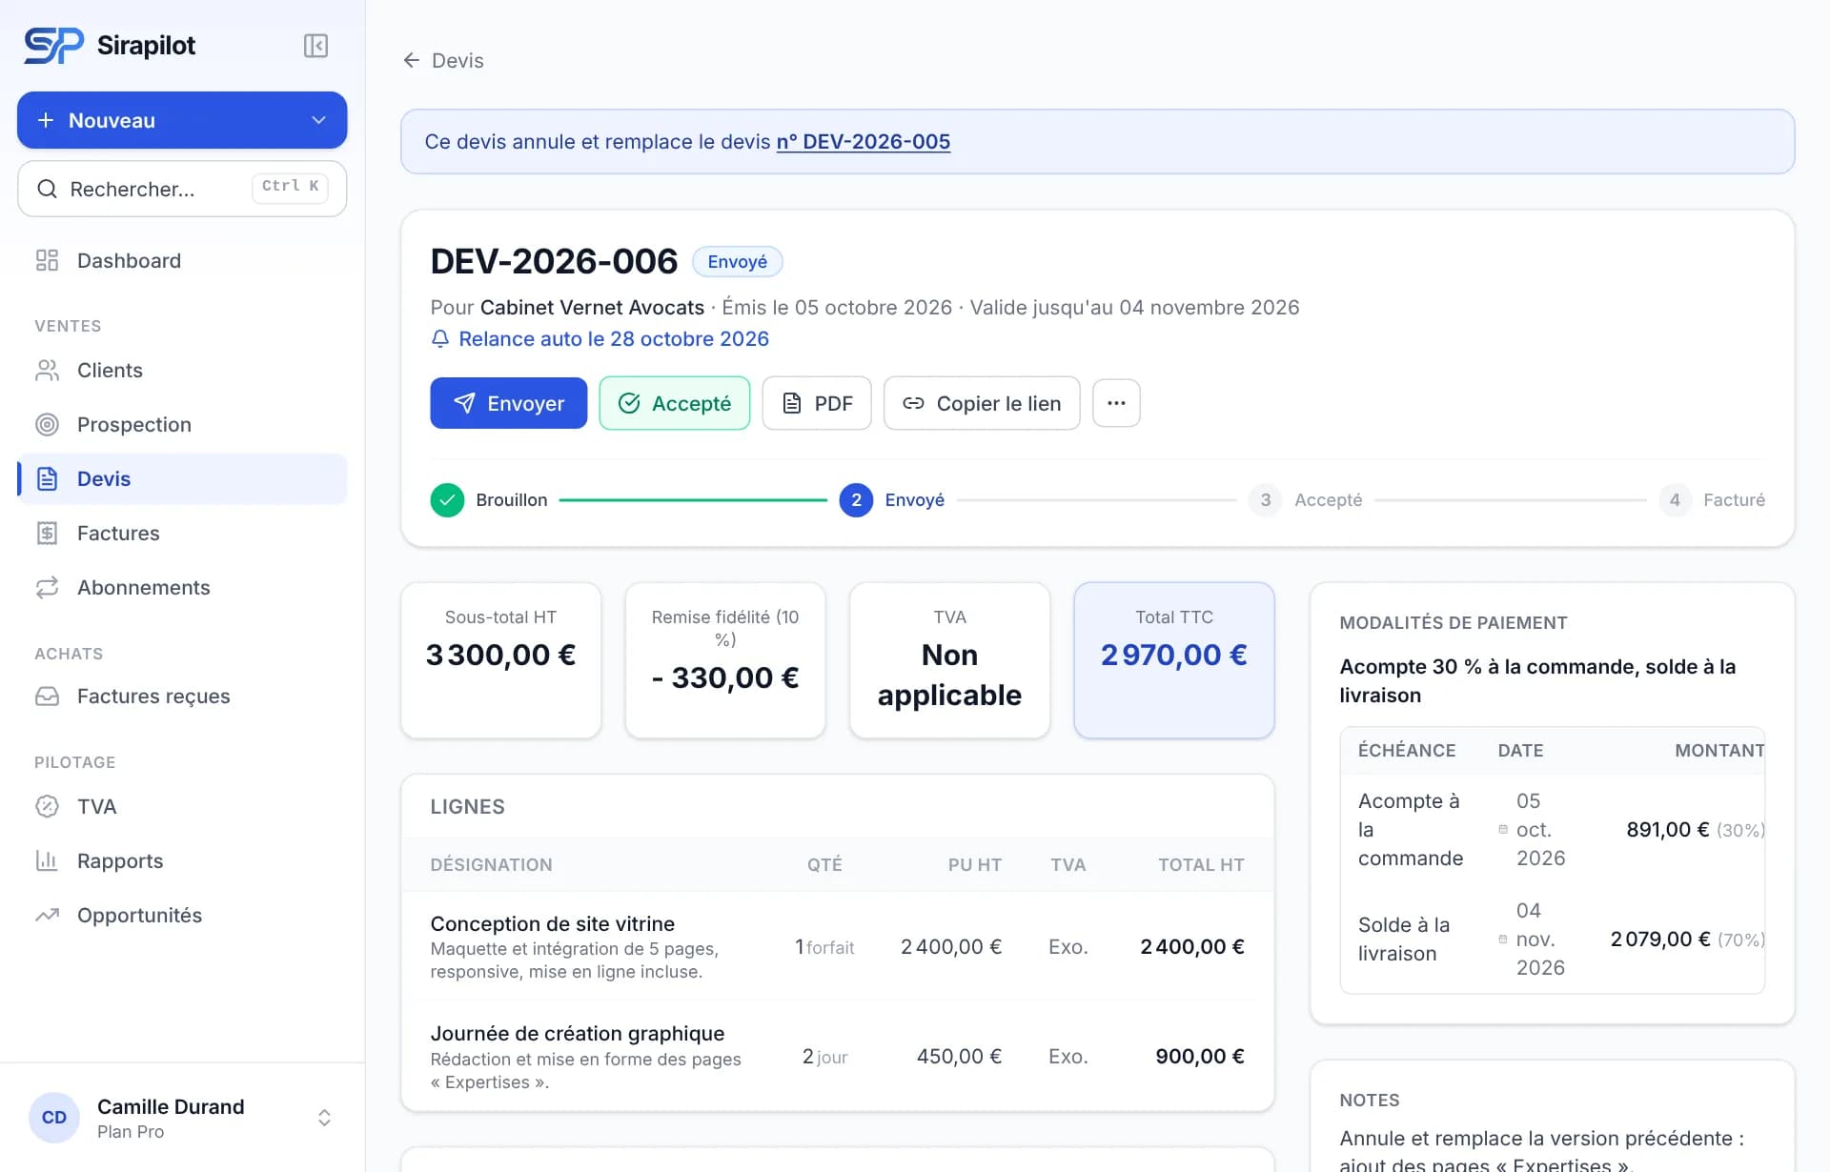
Task: Click the Nouveau plus icon
Action: [x=45, y=120]
